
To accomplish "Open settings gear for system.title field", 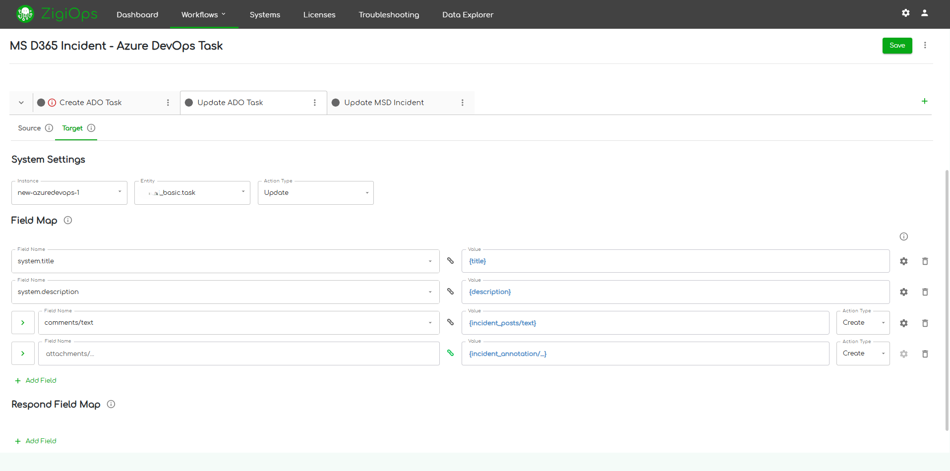I will coord(904,261).
